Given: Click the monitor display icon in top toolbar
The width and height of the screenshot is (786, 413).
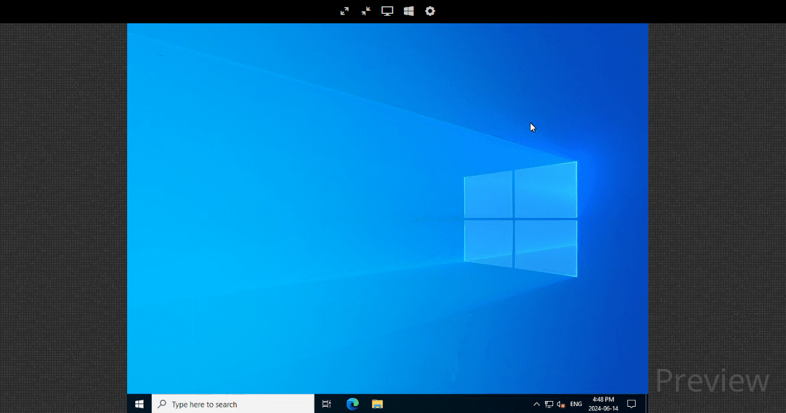Looking at the screenshot, I should click(387, 11).
